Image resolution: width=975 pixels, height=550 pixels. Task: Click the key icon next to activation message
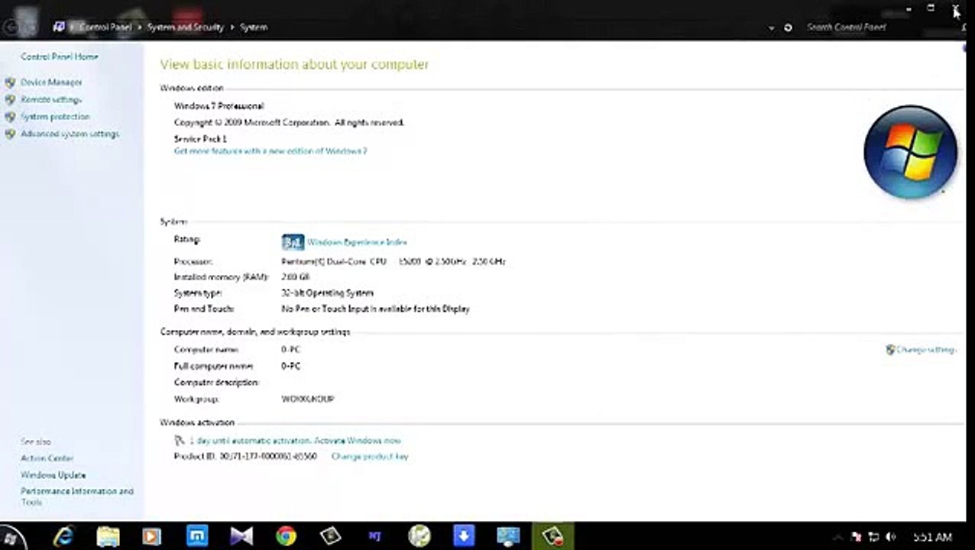[x=180, y=441]
